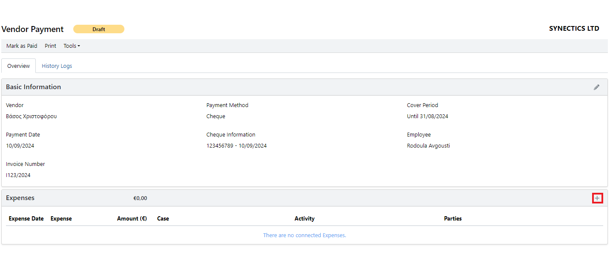Click the Expenses total €0,00
Screen dimensions: 610x270
click(x=140, y=198)
